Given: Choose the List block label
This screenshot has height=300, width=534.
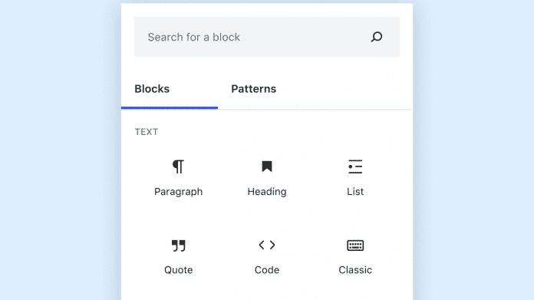Looking at the screenshot, I should click(355, 192).
